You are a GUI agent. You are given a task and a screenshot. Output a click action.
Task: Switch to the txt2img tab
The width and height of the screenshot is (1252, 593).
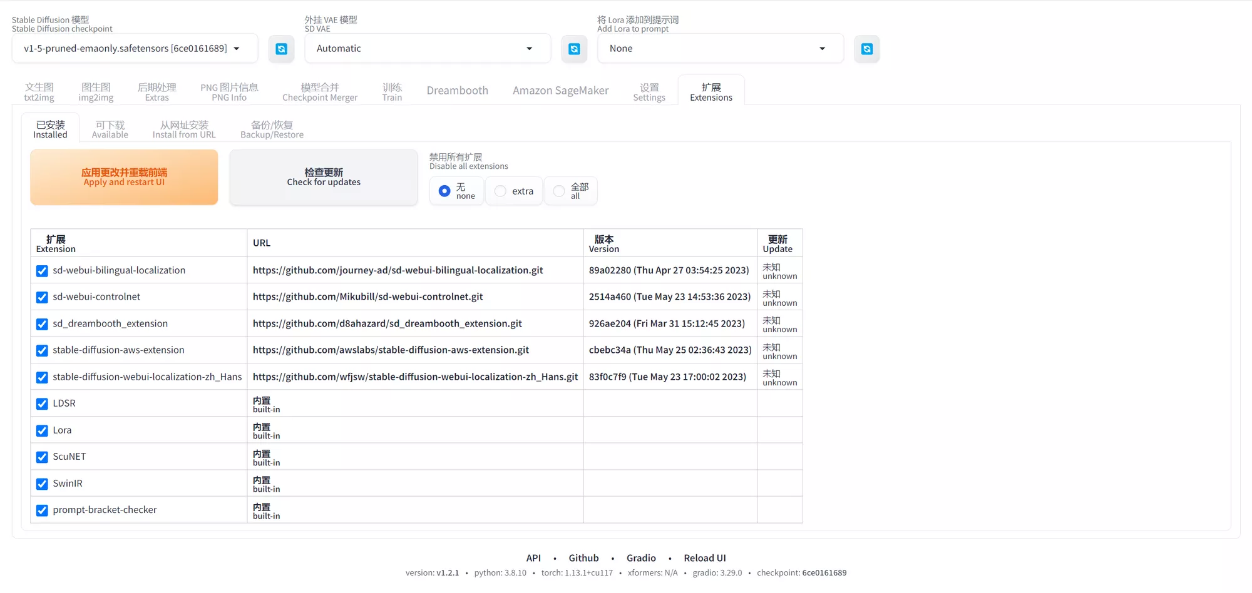point(39,92)
